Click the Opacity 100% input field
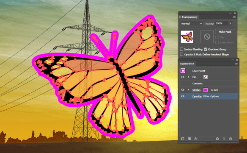 (x=222, y=23)
